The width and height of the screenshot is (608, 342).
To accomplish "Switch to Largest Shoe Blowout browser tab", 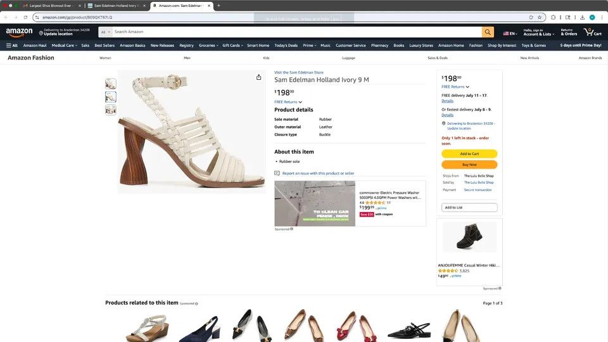I will 52,6.
